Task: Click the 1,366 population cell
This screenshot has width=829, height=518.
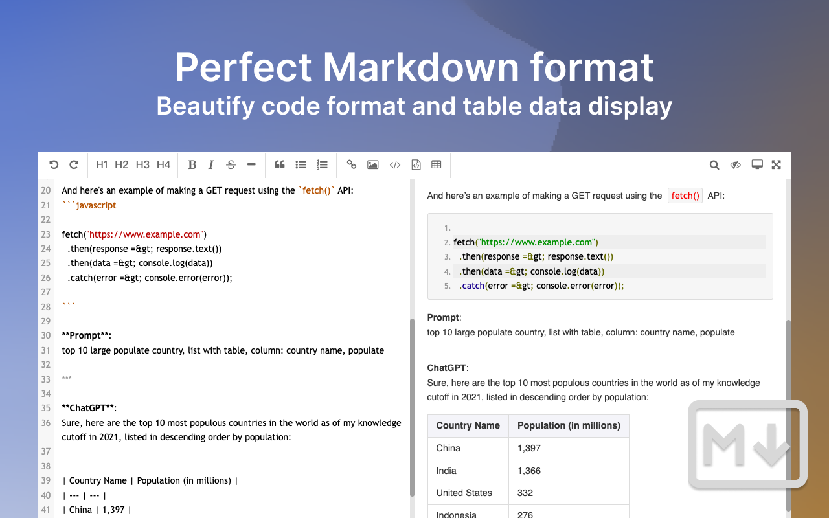Action: pyautogui.click(x=569, y=471)
